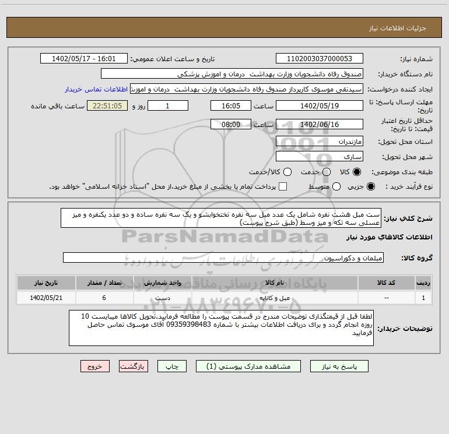Click the واحد شمارش column header

click(x=162, y=283)
